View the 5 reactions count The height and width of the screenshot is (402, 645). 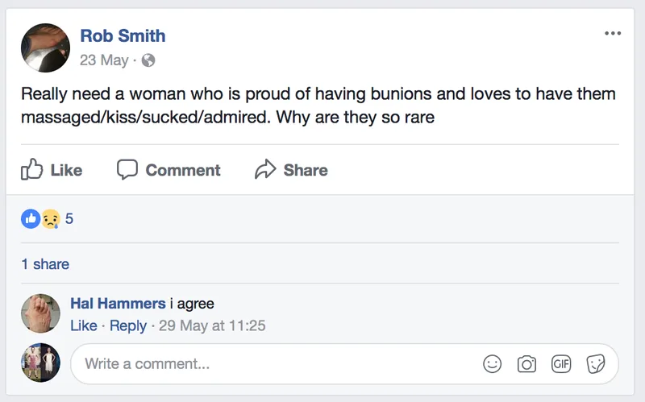69,218
